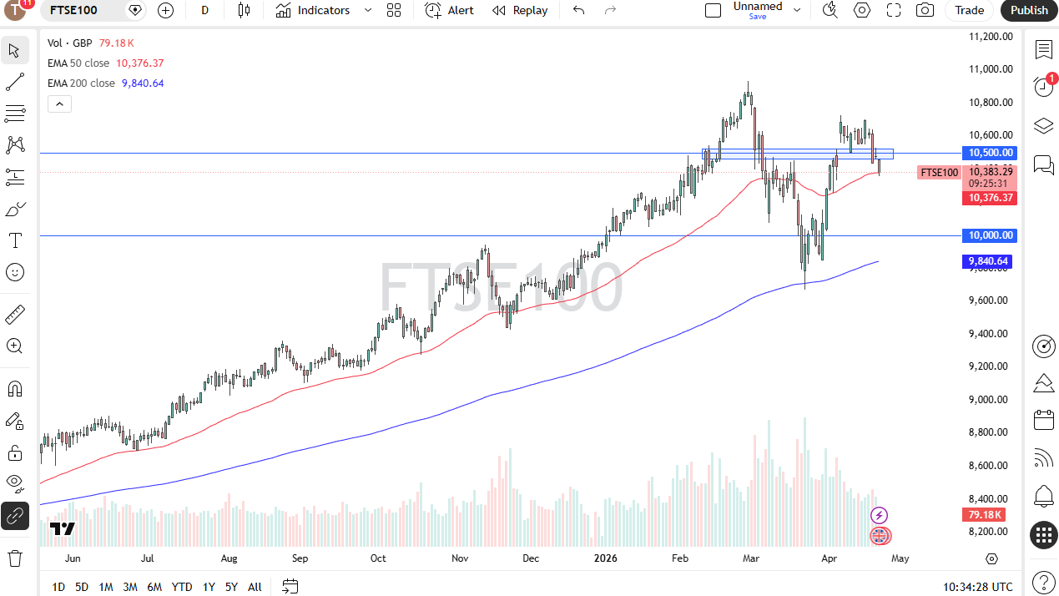Open the economic calendar panel
The image size is (1059, 596).
point(1043,420)
